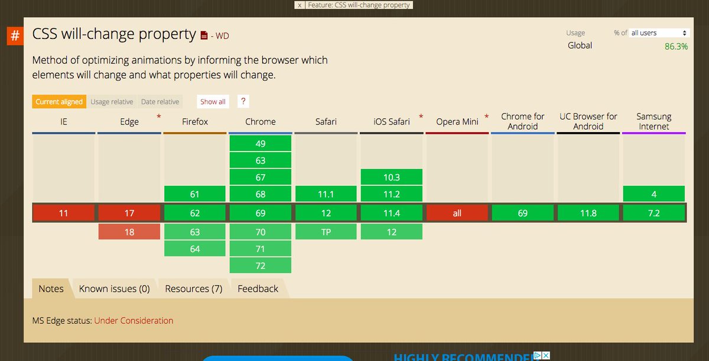The height and width of the screenshot is (361, 709).
Task: Open the all users usage dropdown
Action: click(659, 33)
